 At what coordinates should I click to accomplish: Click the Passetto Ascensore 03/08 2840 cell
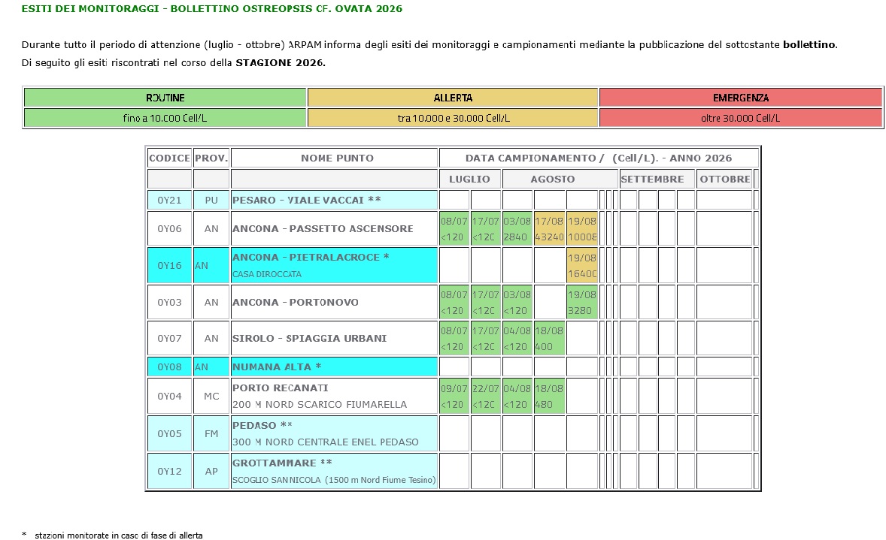(x=517, y=228)
